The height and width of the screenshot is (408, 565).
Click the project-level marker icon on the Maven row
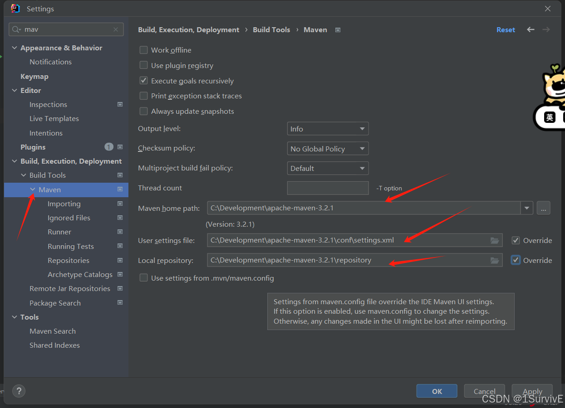(120, 189)
